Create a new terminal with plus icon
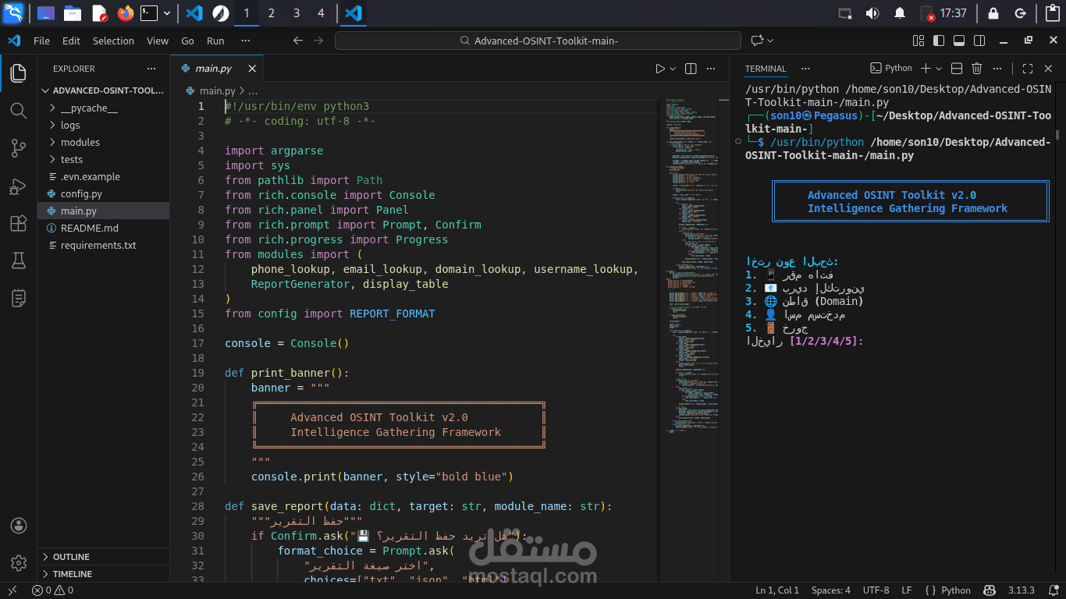Viewport: 1066px width, 599px height. (x=926, y=69)
